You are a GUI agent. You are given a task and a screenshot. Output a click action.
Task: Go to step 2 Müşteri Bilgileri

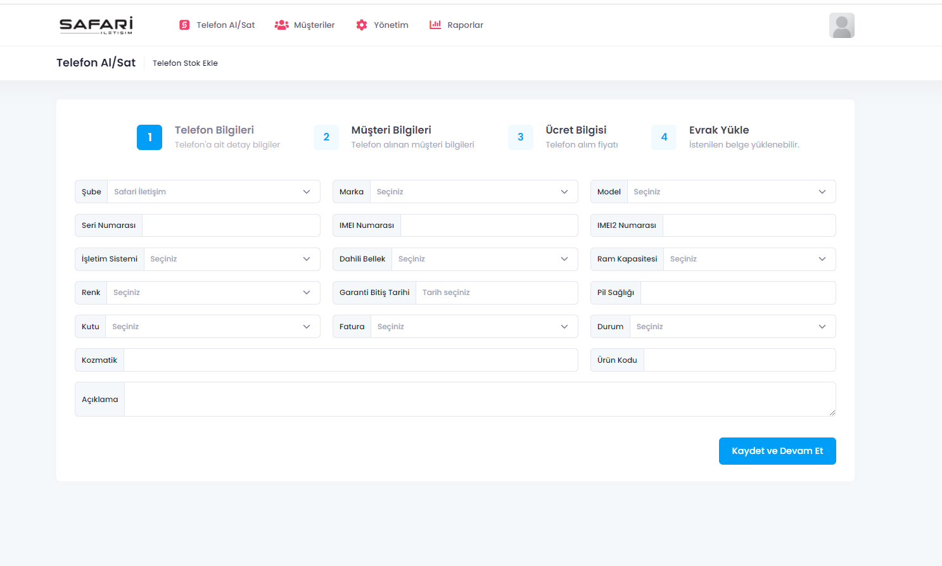(394, 137)
